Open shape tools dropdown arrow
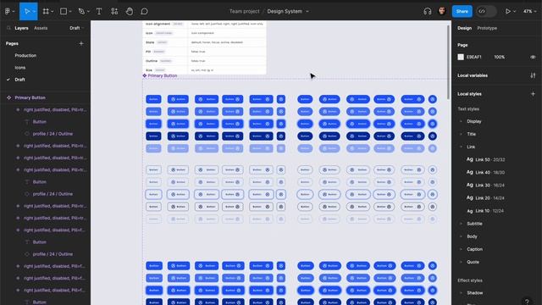 click(x=70, y=11)
